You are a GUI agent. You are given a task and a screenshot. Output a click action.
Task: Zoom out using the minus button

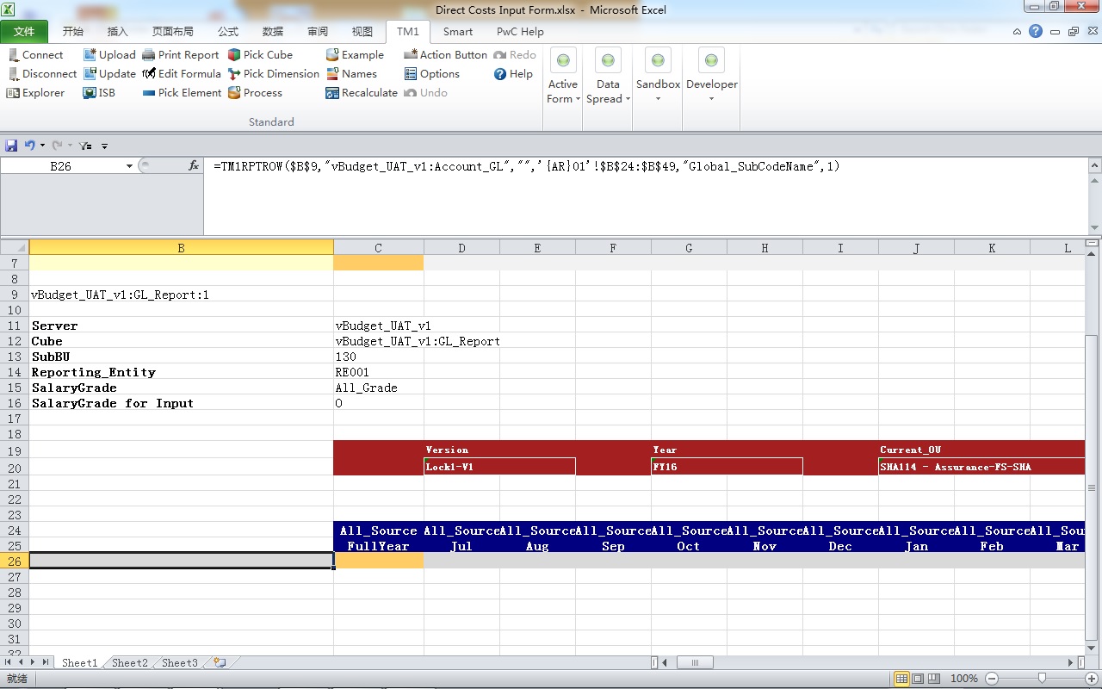pos(992,678)
